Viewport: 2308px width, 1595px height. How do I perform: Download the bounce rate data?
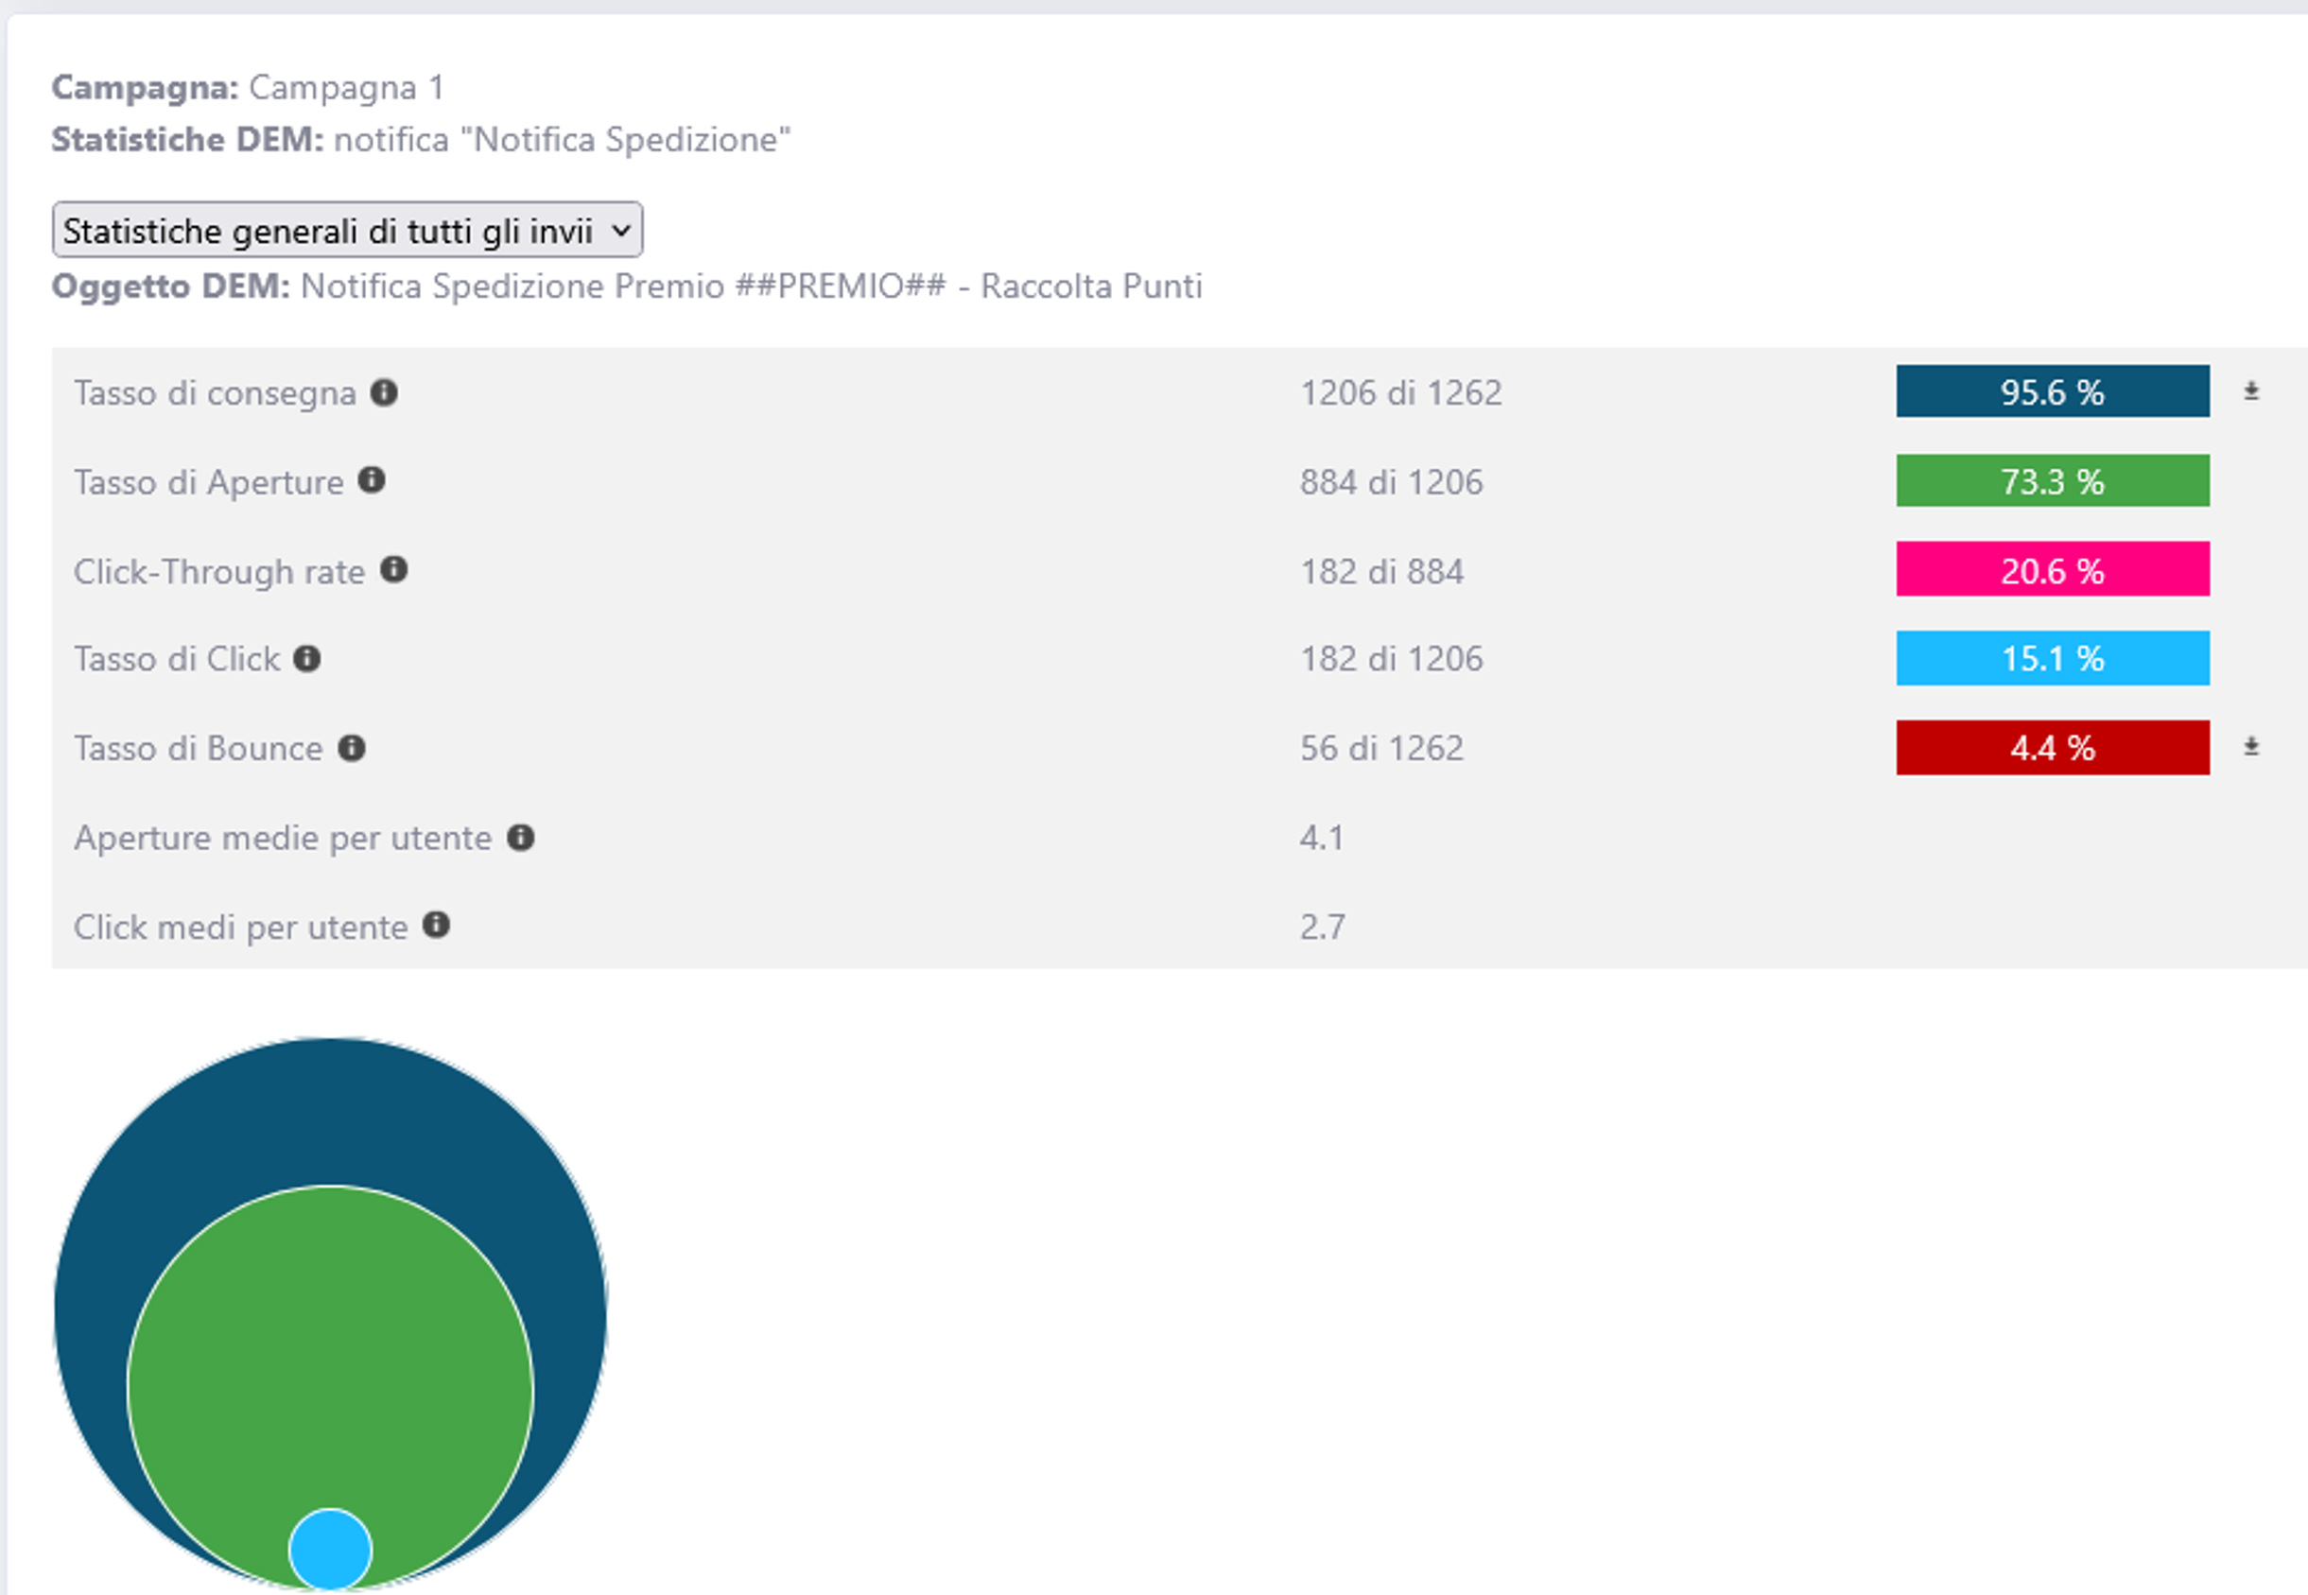point(2251,747)
